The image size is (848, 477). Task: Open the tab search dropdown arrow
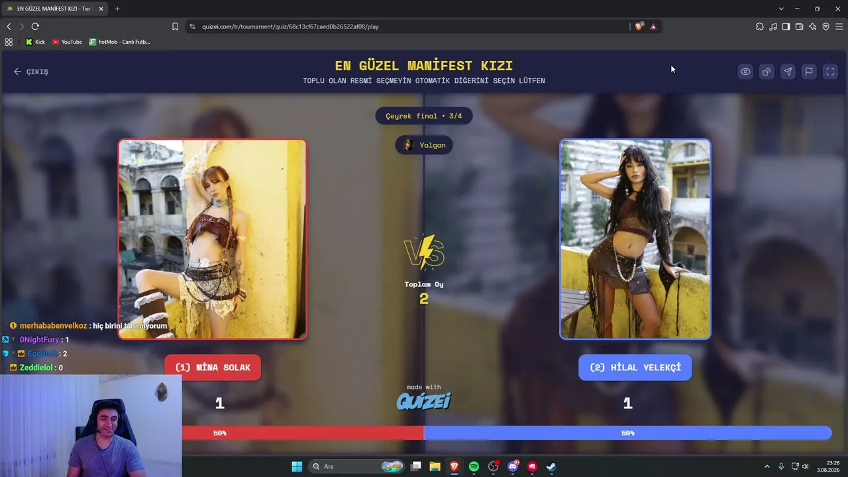click(x=781, y=9)
